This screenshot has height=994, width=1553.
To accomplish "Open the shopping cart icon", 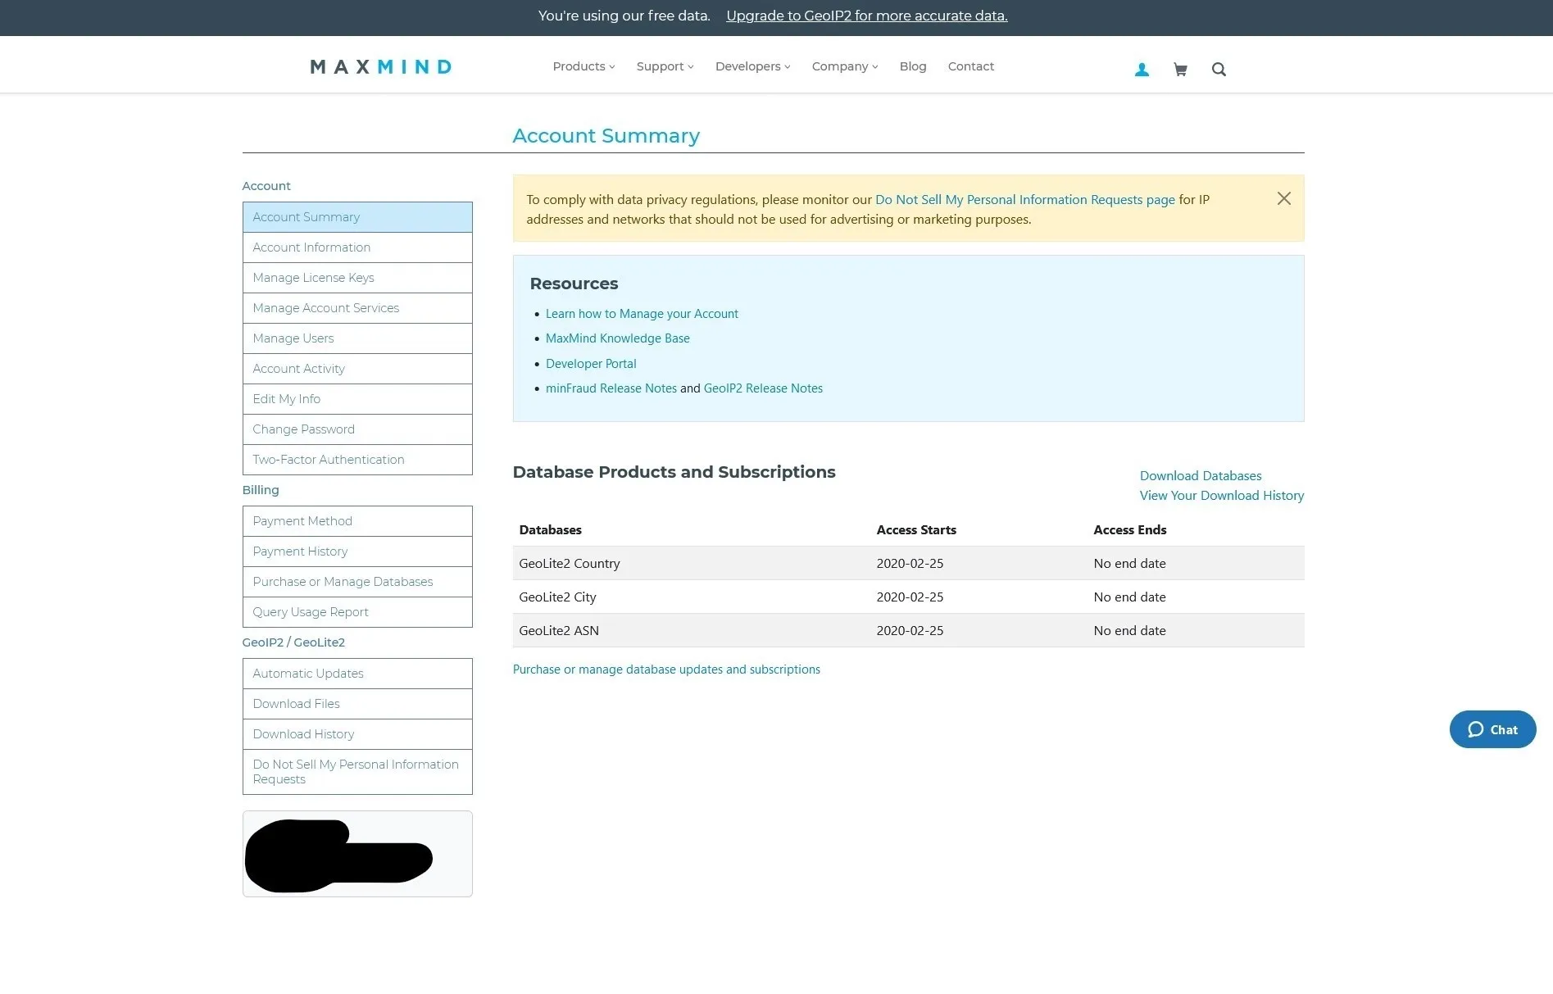I will [1180, 69].
